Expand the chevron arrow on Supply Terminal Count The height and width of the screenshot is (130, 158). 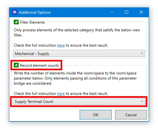coord(142,101)
